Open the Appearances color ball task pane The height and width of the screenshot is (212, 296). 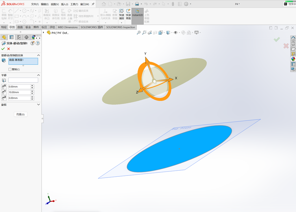293,59
